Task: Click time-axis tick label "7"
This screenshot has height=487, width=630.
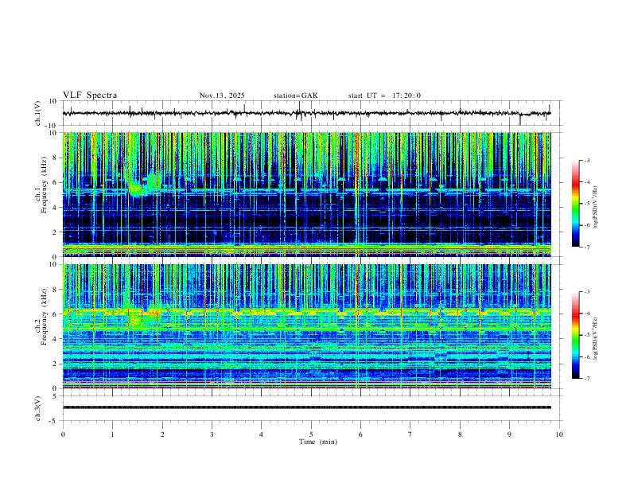Action: [x=410, y=434]
